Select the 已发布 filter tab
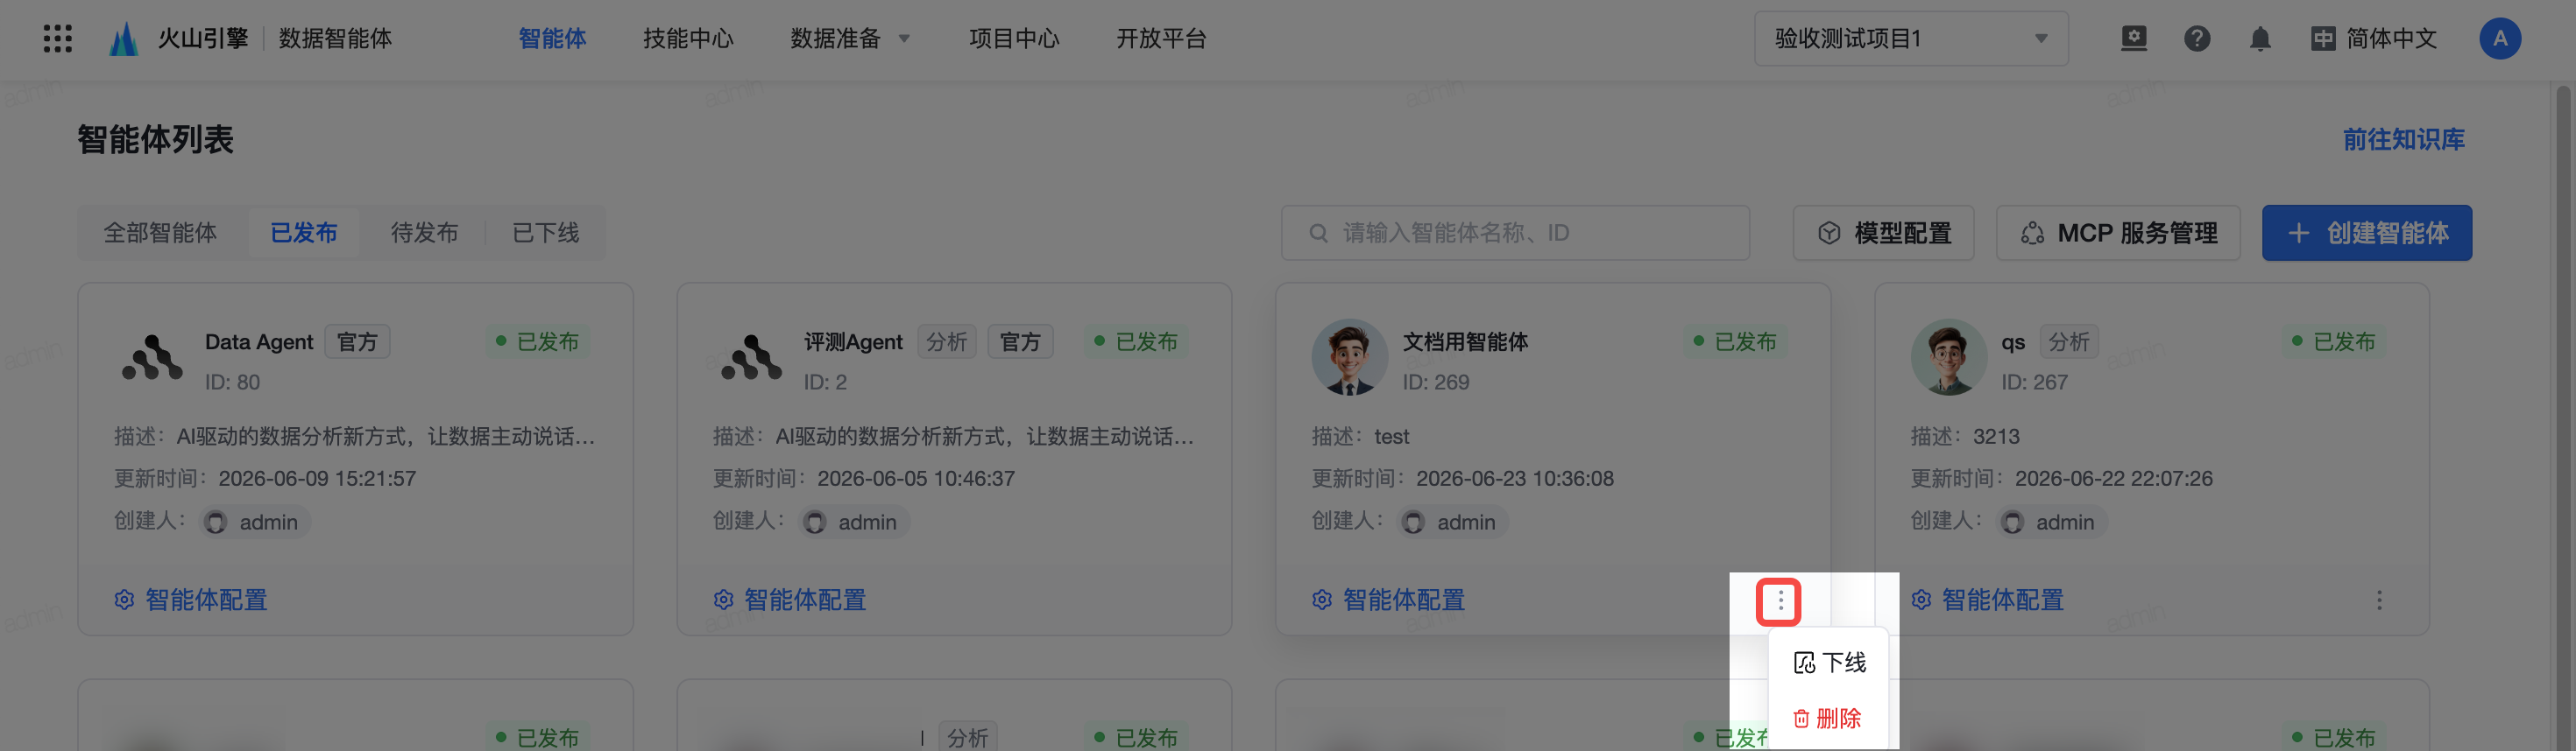This screenshot has width=2576, height=751. [x=304, y=234]
